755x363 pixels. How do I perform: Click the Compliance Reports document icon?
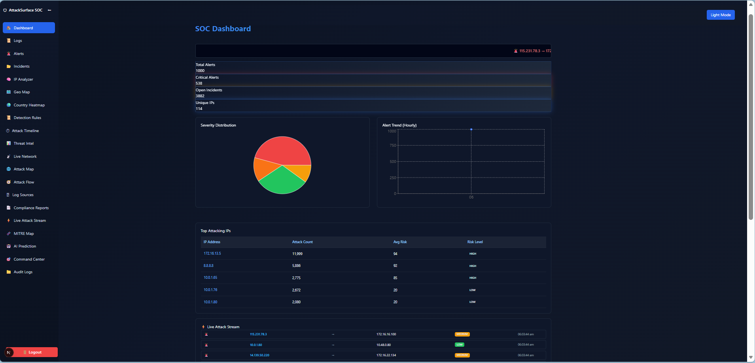click(x=9, y=208)
